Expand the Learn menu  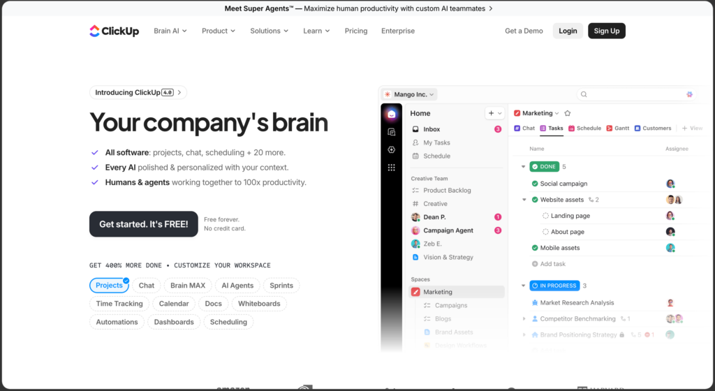tap(316, 31)
